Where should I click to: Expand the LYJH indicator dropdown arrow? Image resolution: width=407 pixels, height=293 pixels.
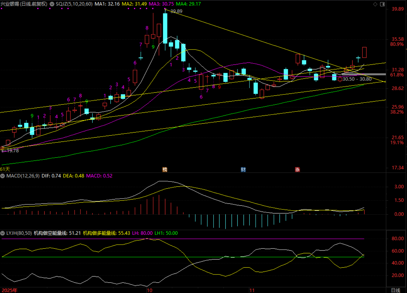(3, 233)
